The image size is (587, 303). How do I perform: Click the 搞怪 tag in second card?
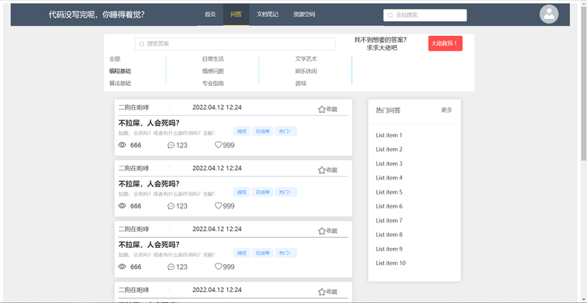[x=241, y=192]
